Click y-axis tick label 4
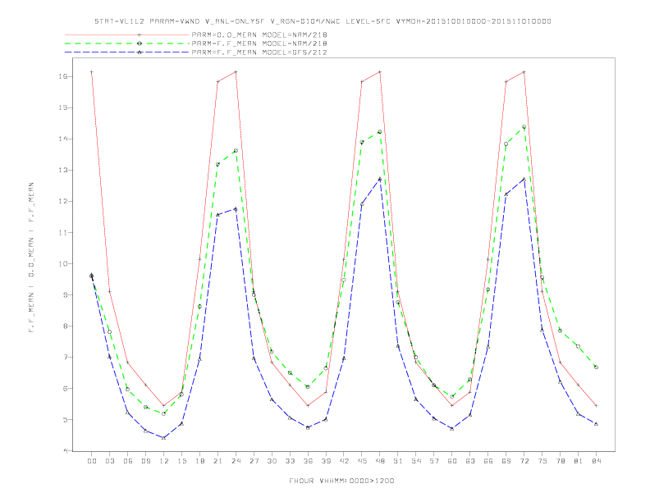650x502 pixels. (66, 450)
